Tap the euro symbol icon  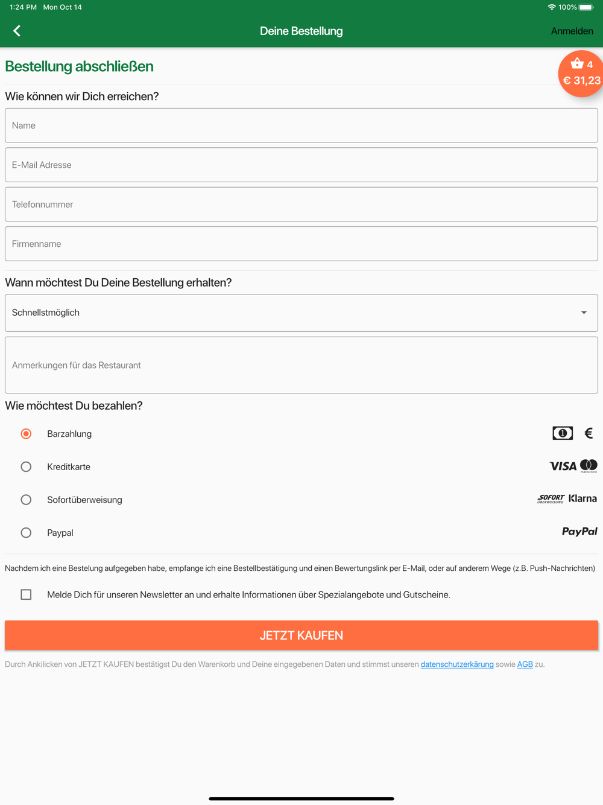[x=589, y=433]
